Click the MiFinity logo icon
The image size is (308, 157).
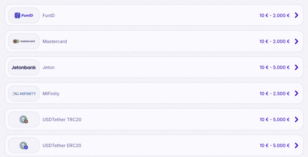tap(24, 94)
